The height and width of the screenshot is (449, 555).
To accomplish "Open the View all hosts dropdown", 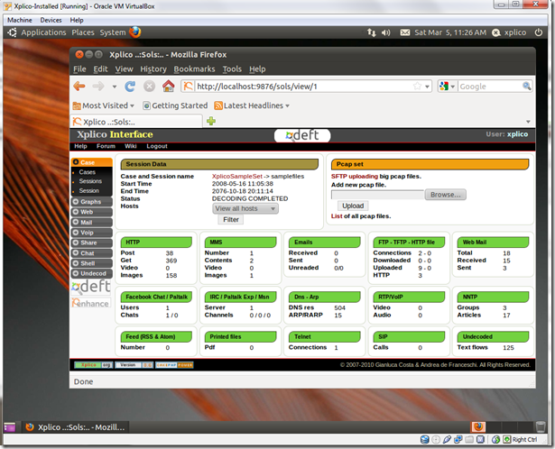I will (245, 208).
